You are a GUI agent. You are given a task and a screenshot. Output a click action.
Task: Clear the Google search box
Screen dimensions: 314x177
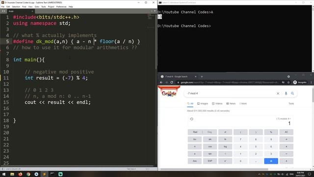click(x=278, y=93)
